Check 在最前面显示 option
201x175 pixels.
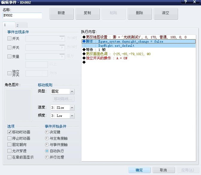[x=9, y=157]
